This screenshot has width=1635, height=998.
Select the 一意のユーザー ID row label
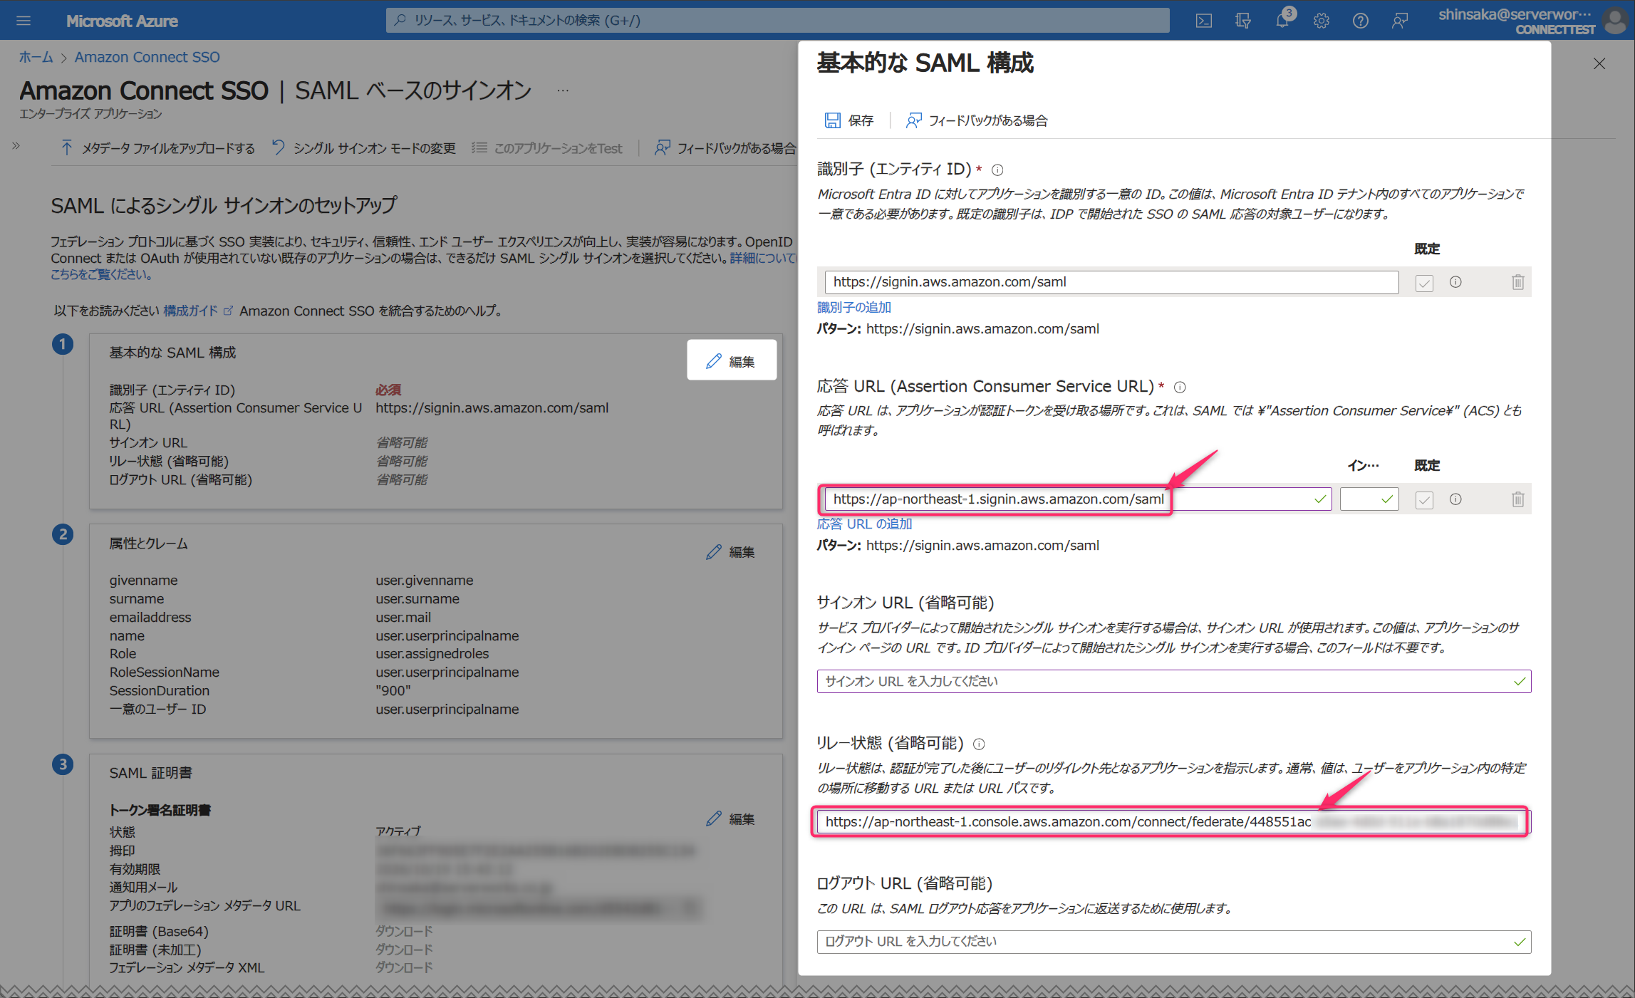(x=157, y=709)
